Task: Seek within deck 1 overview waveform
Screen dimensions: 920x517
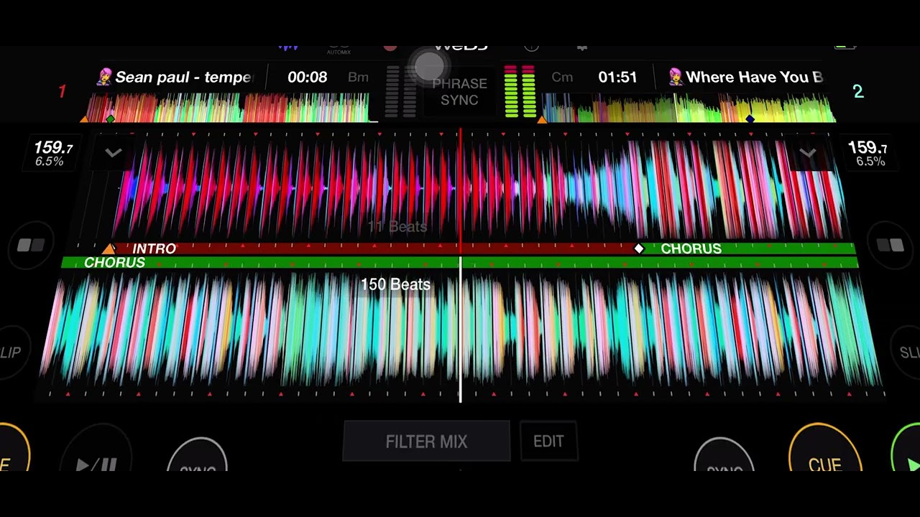Action: (229, 108)
